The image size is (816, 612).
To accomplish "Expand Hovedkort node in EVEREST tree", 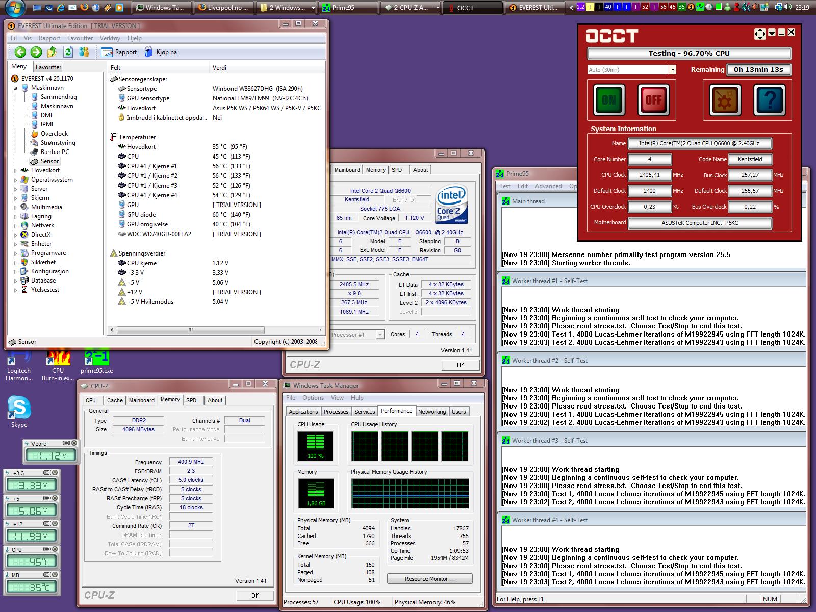I will pyautogui.click(x=16, y=170).
